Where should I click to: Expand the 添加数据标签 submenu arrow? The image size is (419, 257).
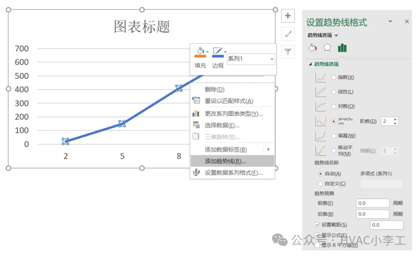tap(268, 150)
